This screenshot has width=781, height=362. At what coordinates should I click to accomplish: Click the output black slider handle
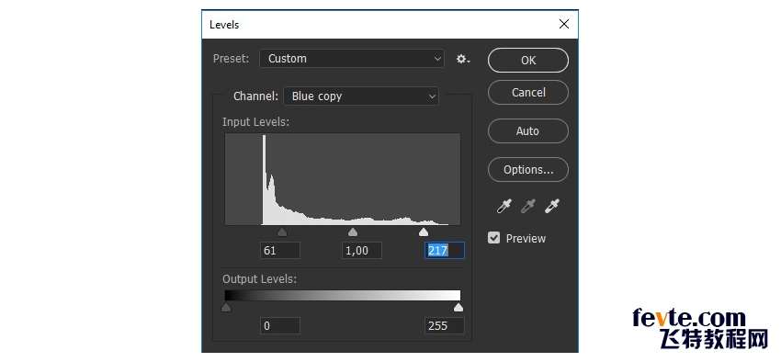(226, 308)
